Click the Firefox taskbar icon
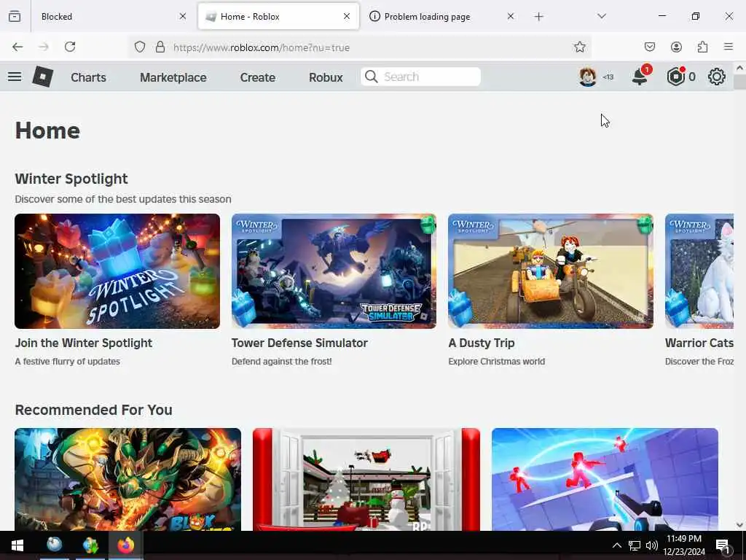Image resolution: width=746 pixels, height=560 pixels. coord(126,545)
